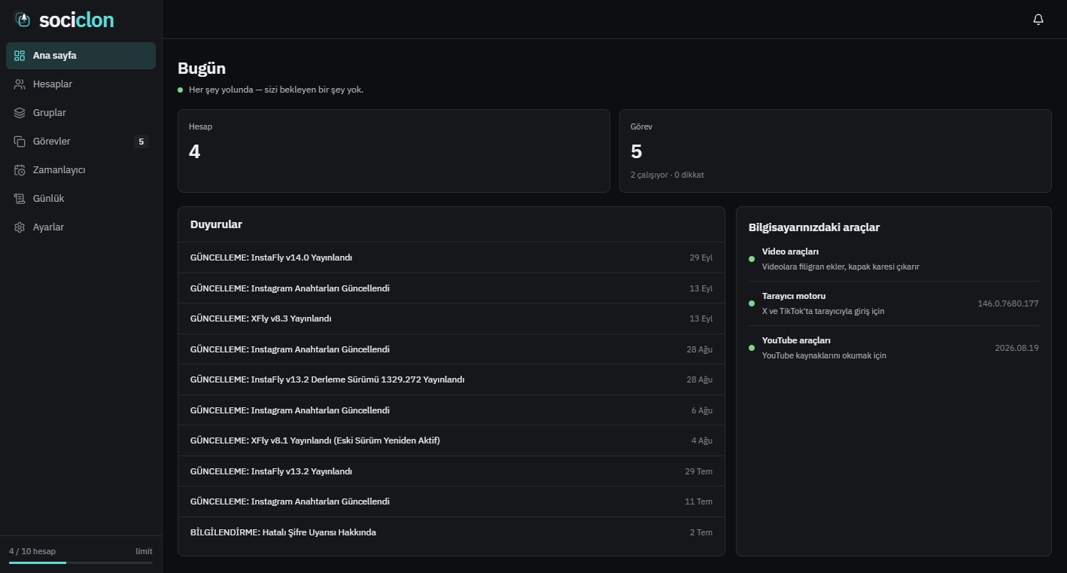The width and height of the screenshot is (1067, 573).
Task: Click the Zamanlayıcı calendar-clock icon
Action: coord(20,170)
